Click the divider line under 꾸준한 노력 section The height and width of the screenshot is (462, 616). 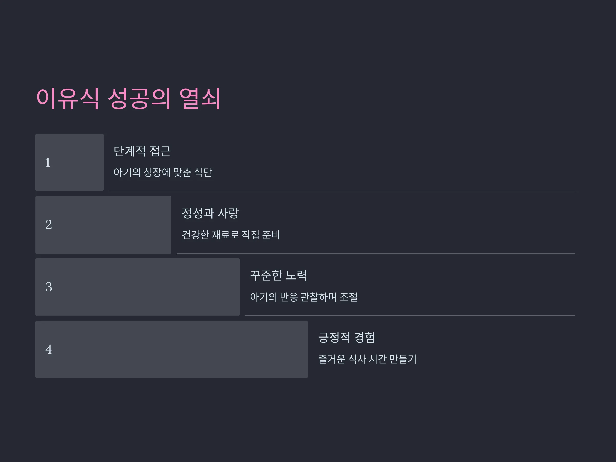coord(410,316)
